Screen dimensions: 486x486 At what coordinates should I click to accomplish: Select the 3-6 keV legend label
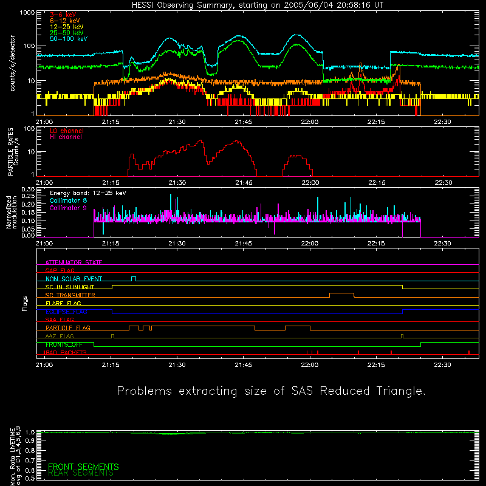[x=63, y=15]
